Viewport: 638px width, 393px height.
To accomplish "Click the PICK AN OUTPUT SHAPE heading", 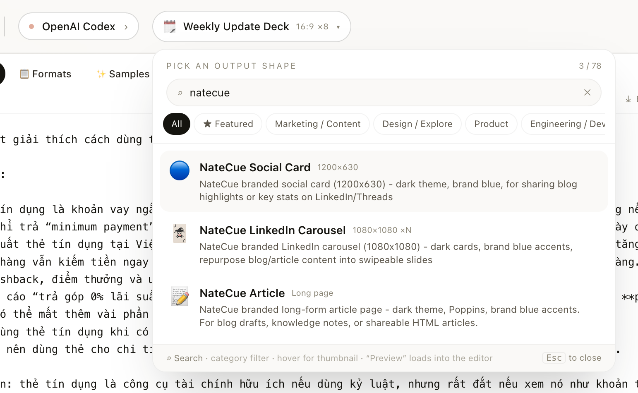I will [x=231, y=66].
